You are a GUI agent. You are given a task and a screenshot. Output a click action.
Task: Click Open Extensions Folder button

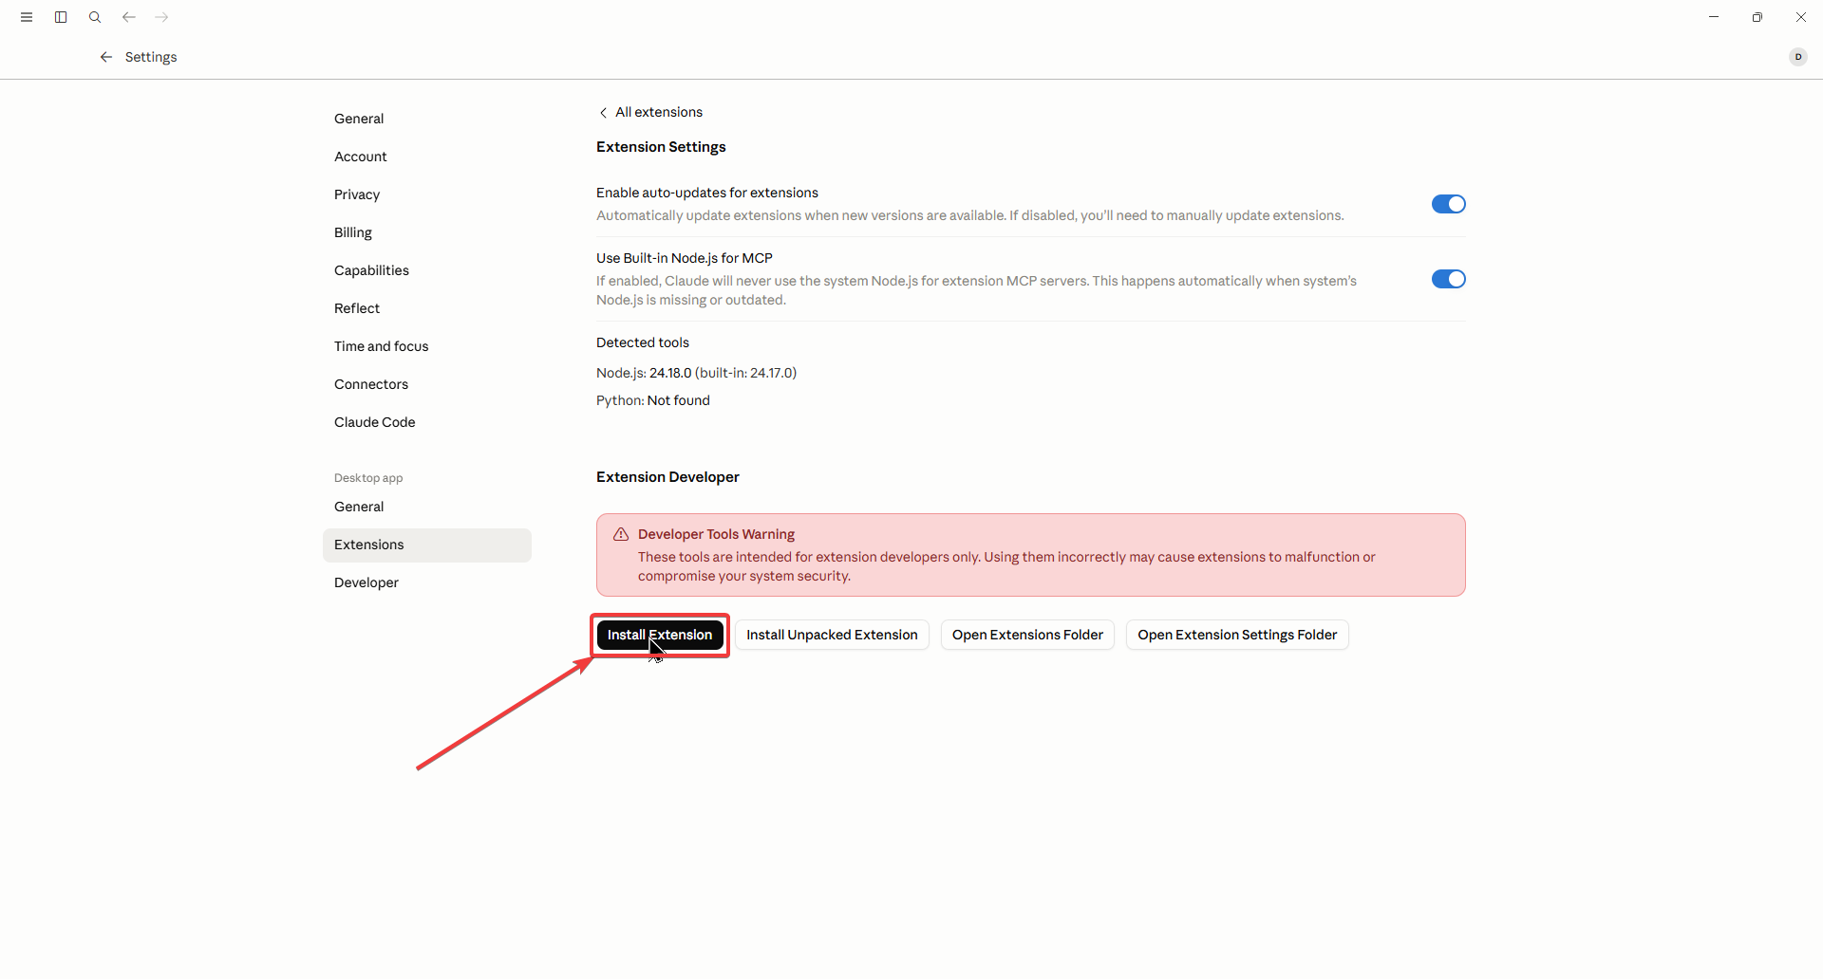point(1027,635)
